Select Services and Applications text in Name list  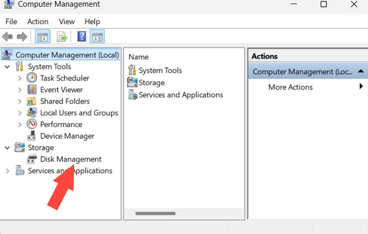click(181, 95)
